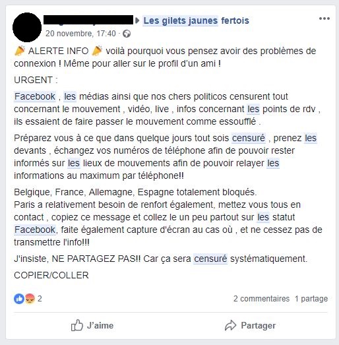Click the angry face reaction icon
Viewport: 339px width, 345px height.
coord(30,299)
